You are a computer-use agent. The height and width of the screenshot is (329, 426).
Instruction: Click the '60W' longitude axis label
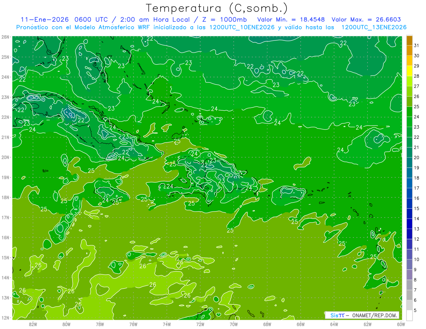pyautogui.click(x=401, y=324)
